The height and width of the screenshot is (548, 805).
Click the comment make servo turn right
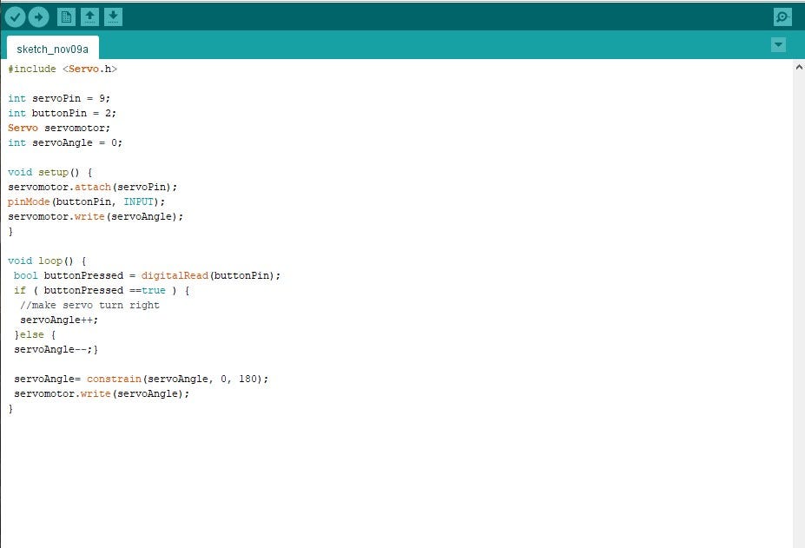104,305
